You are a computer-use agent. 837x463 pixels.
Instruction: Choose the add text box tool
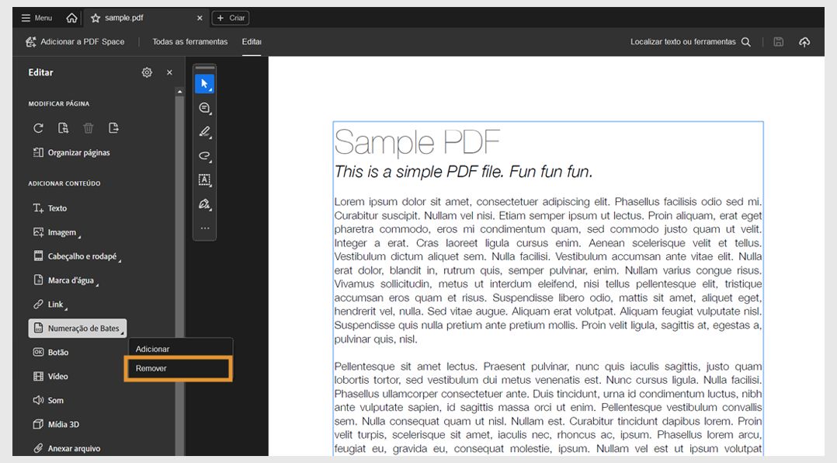pos(204,180)
